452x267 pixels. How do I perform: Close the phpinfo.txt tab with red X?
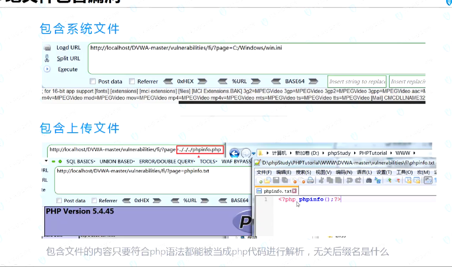coord(294,191)
